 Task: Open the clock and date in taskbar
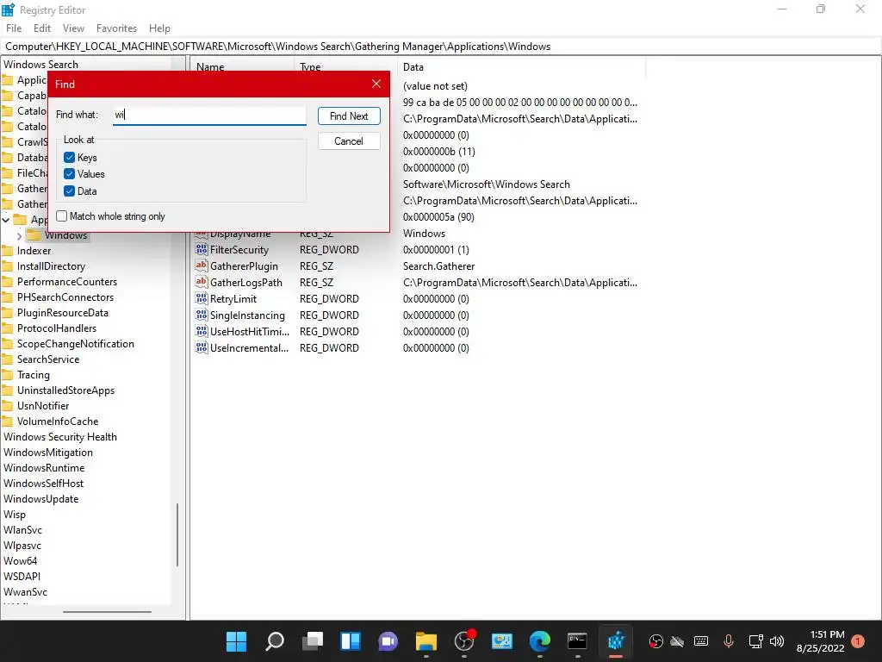pos(821,641)
